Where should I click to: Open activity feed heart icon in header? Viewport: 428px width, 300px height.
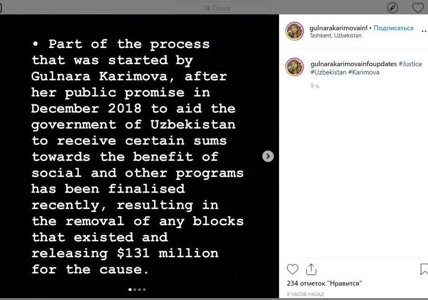[418, 8]
